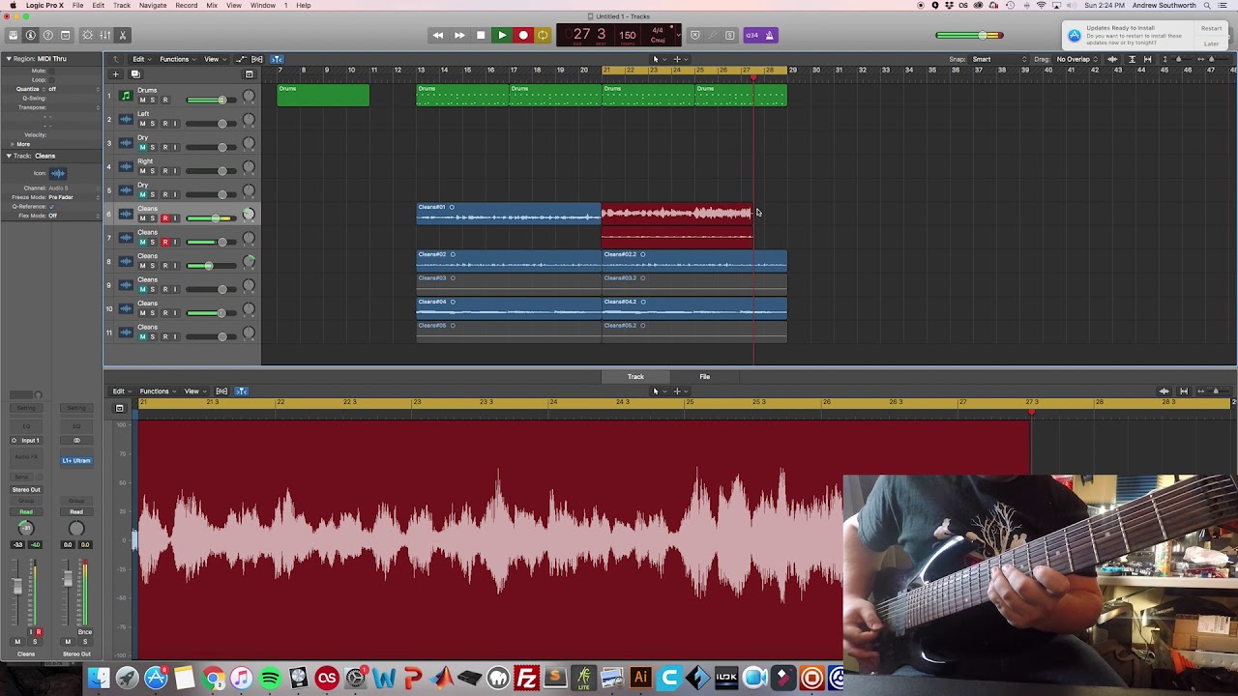Toggle the Replace mode button
Viewport: 1238px width, 696px height.
click(694, 36)
